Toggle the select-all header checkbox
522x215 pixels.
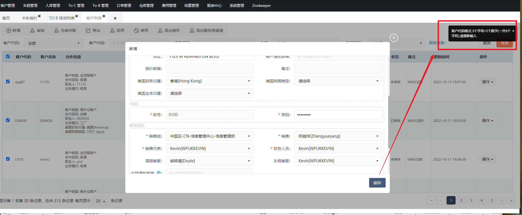coord(8,57)
